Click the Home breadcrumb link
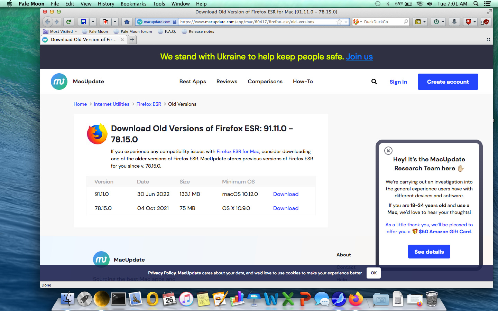The height and width of the screenshot is (311, 498). click(x=80, y=104)
